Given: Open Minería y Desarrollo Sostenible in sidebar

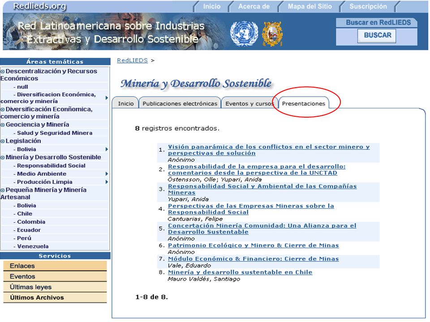Looking at the screenshot, I should click(x=53, y=157).
